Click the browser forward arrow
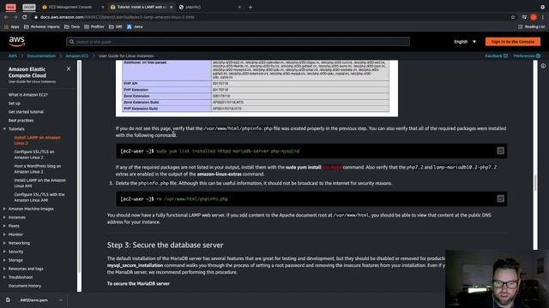Image resolution: width=549 pixels, height=308 pixels. tap(15, 17)
